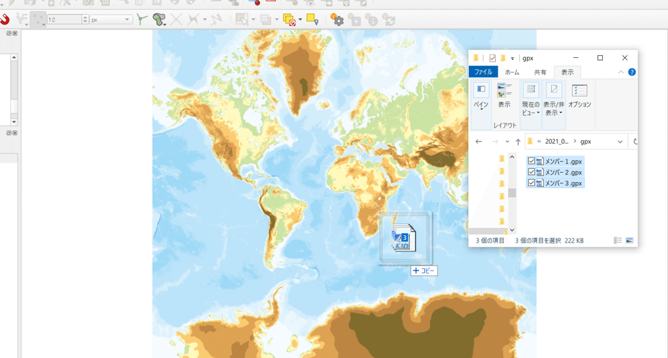The height and width of the screenshot is (358, 668).
Task: Open select by location tool
Action: click(x=312, y=19)
